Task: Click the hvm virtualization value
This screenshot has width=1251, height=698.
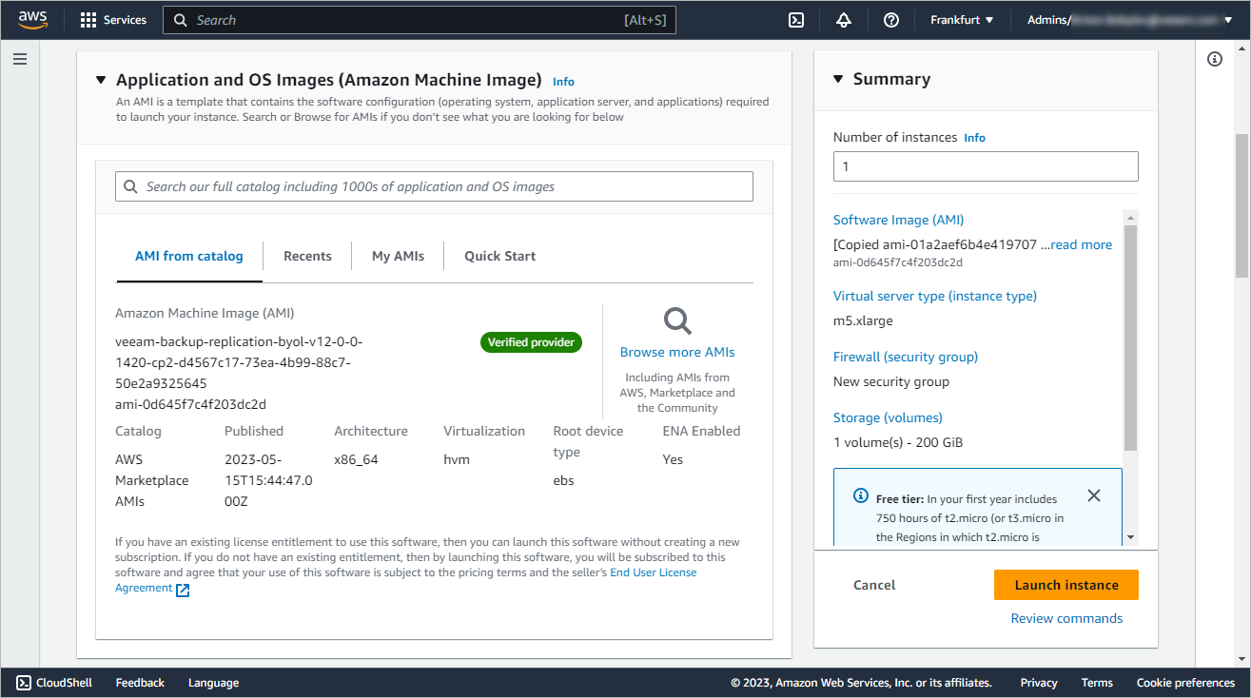Action: coord(457,459)
